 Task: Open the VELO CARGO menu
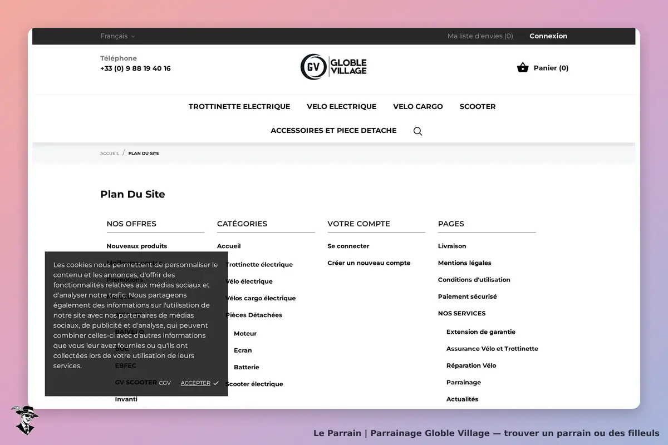(x=418, y=106)
